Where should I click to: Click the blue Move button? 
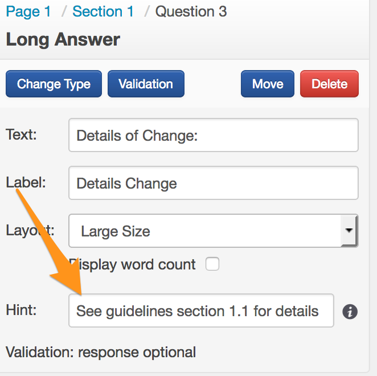click(x=268, y=84)
